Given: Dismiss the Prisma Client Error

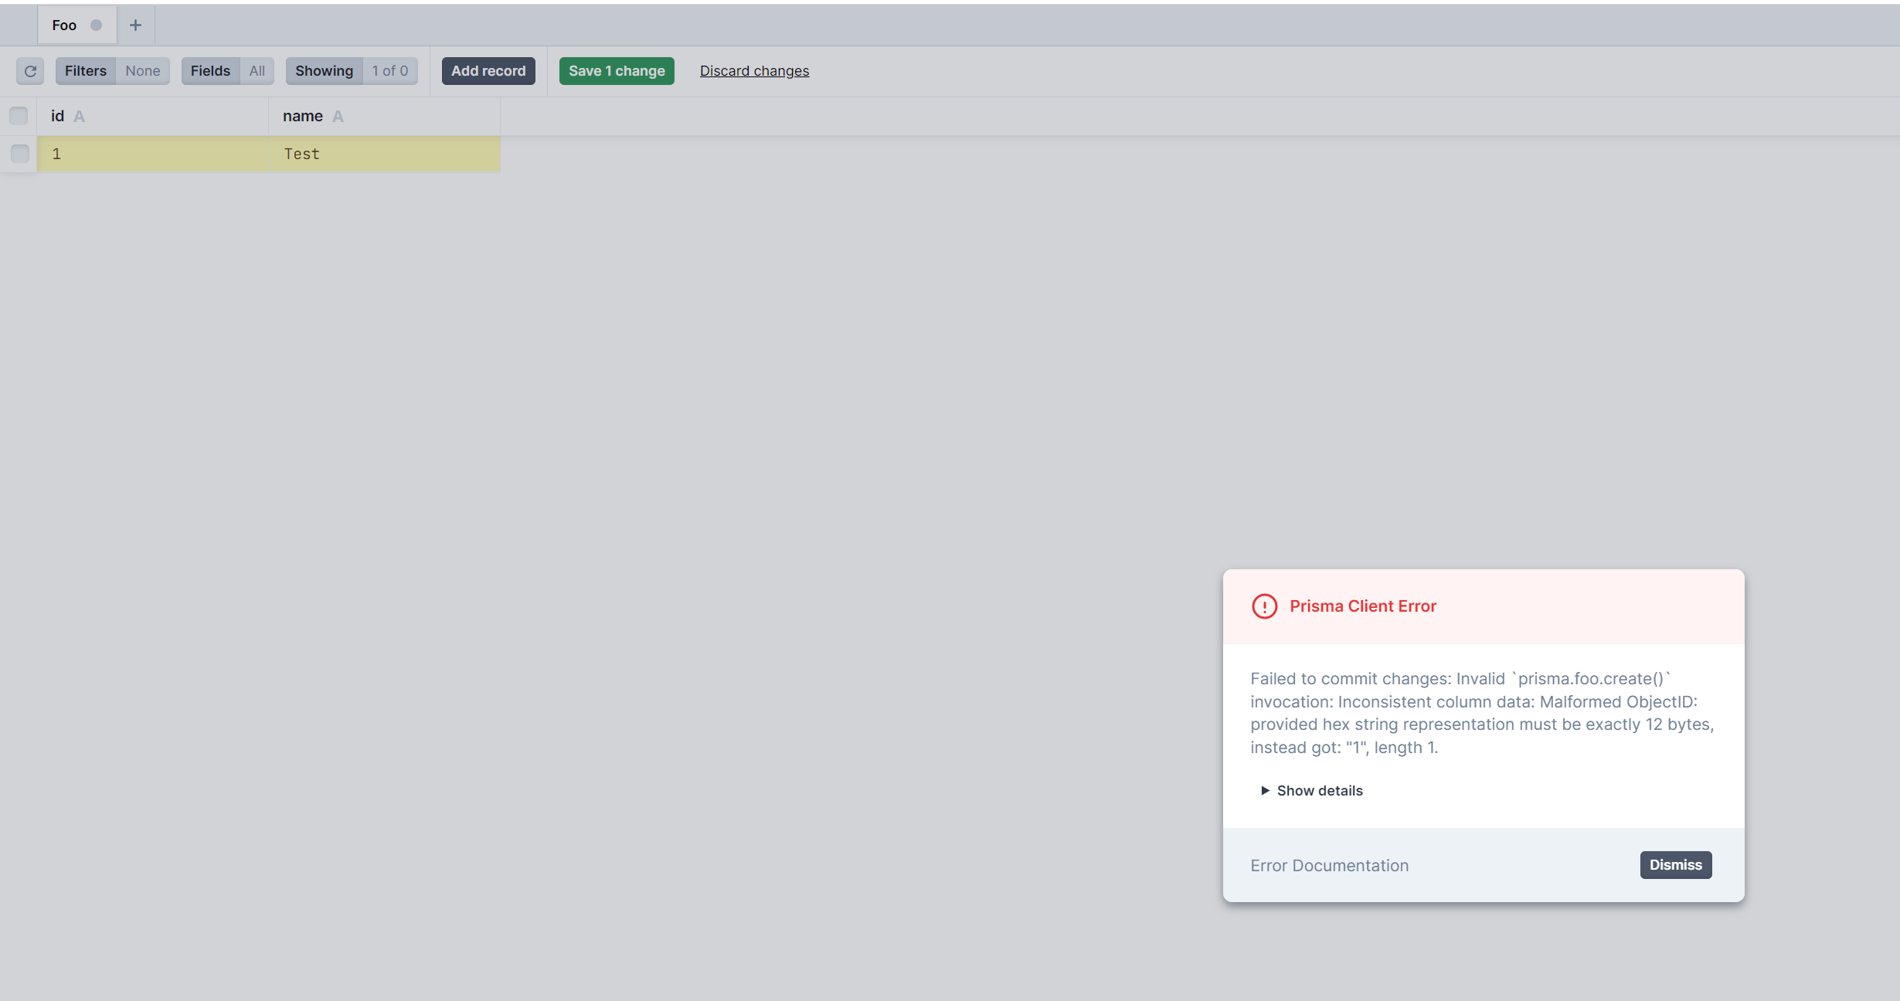Looking at the screenshot, I should click(x=1675, y=864).
